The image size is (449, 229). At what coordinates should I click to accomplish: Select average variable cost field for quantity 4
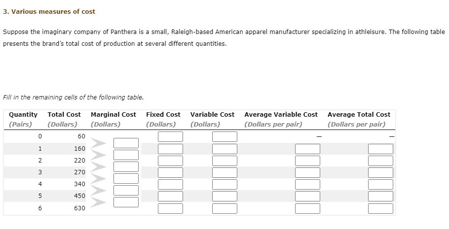point(307,184)
